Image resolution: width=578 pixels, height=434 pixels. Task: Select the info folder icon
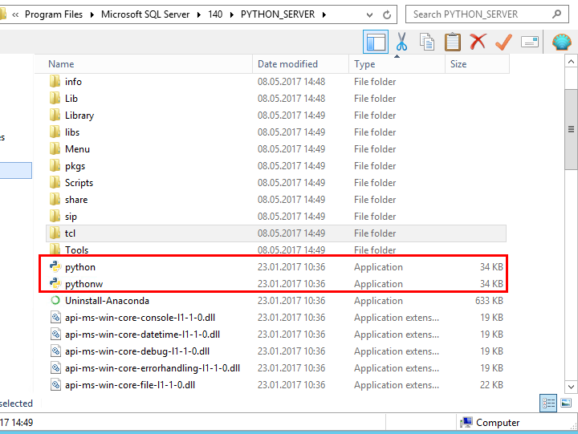coord(55,81)
